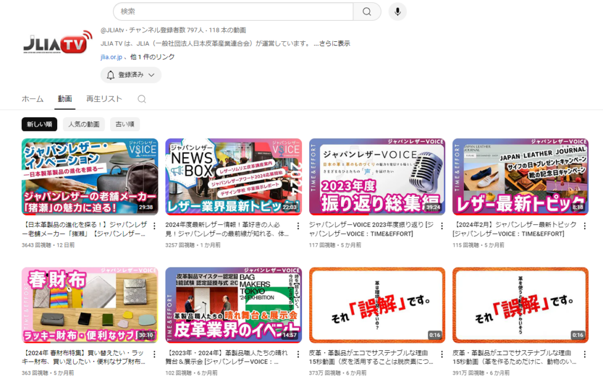Click the text 3643 回視聴・12 日前
The height and width of the screenshot is (384, 603).
pyautogui.click(x=48, y=245)
